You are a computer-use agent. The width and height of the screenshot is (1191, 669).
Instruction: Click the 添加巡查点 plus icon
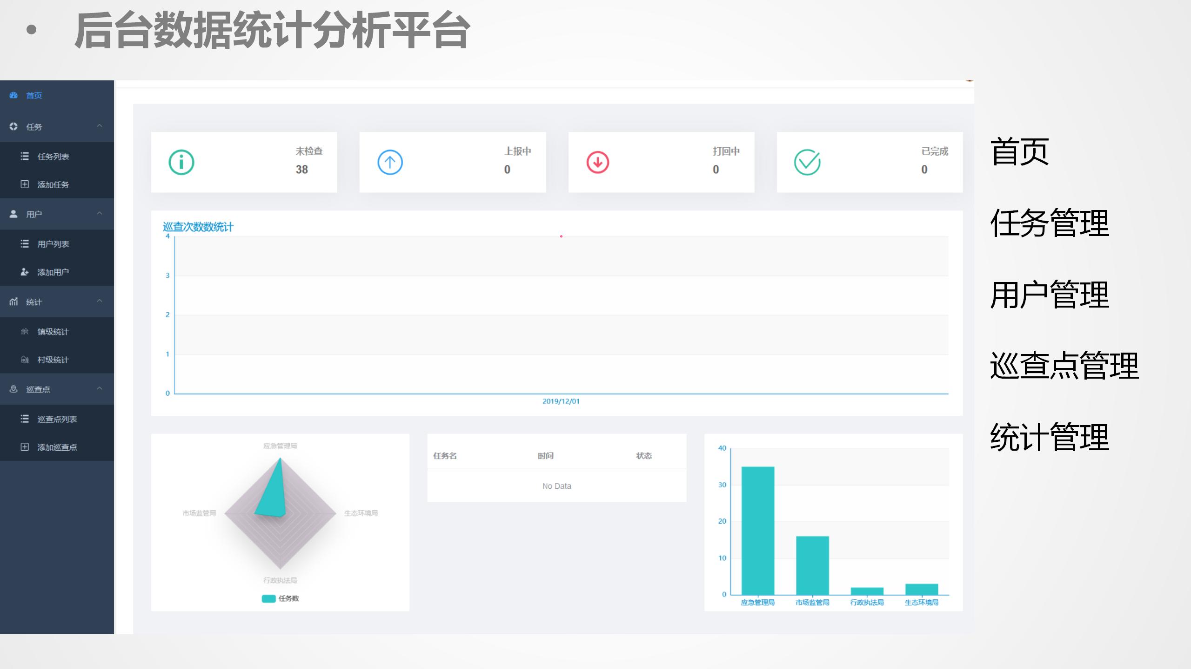(24, 447)
